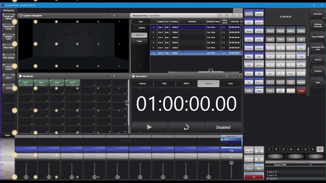Switch timecode source to MIDI
This screenshot has height=183, width=326.
pos(165,83)
